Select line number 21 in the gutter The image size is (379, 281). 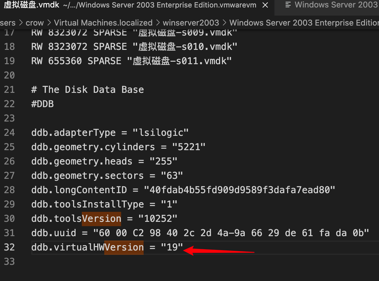(x=9, y=89)
